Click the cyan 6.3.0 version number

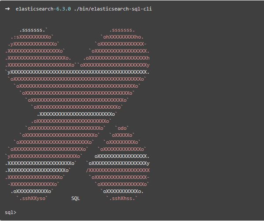64,9
